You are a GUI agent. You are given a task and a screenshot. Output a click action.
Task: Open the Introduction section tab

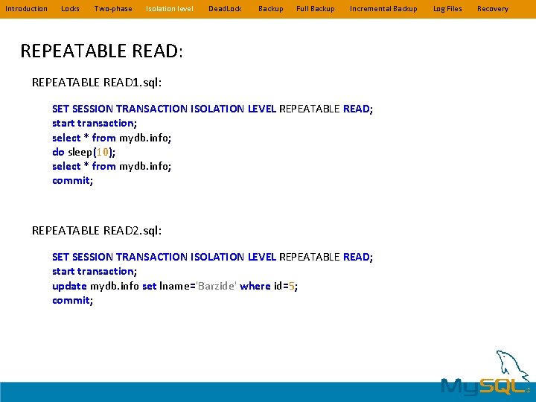coord(26,9)
